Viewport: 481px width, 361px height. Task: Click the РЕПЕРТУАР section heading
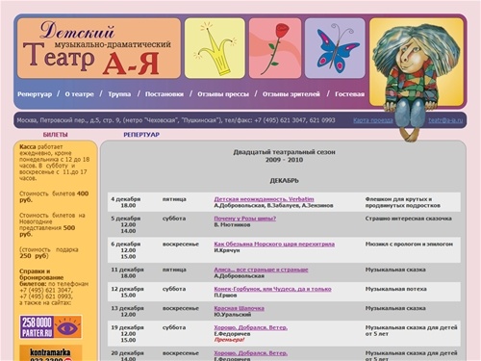coord(141,135)
